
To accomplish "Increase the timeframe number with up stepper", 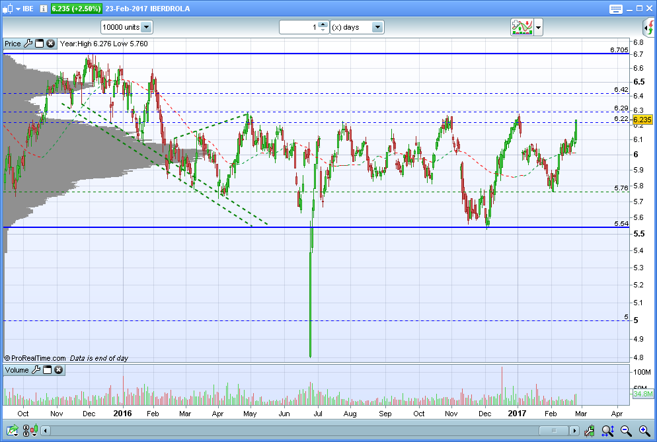I will (x=323, y=24).
